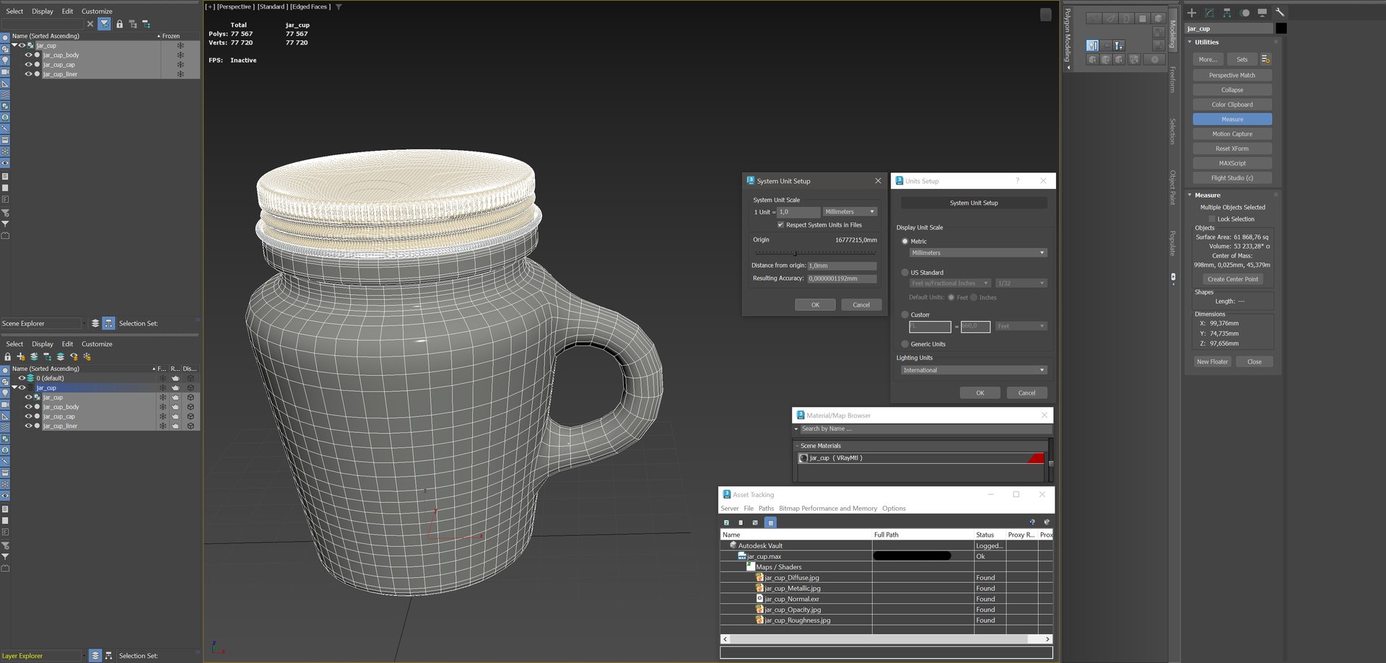Image resolution: width=1386 pixels, height=663 pixels.
Task: Click the Freeze/Unfreeze All Layers icon
Action: pyautogui.click(x=87, y=356)
